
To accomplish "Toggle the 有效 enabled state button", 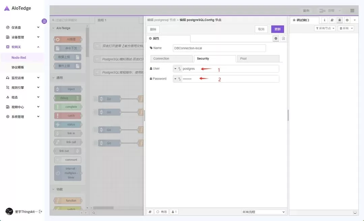I will pos(161,212).
